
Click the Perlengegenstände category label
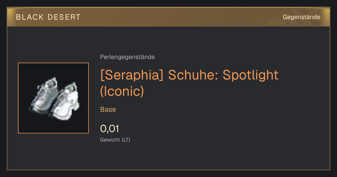tap(127, 57)
